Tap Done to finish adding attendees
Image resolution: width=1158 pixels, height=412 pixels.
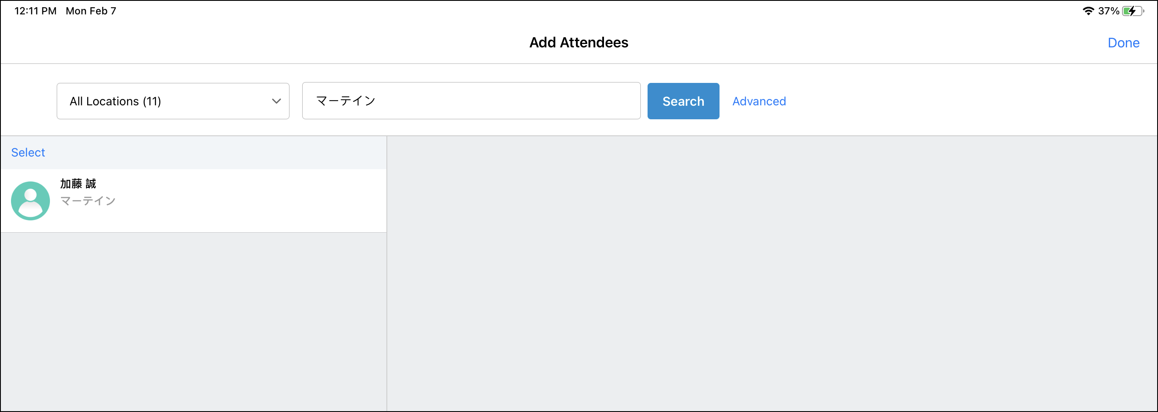(1123, 43)
